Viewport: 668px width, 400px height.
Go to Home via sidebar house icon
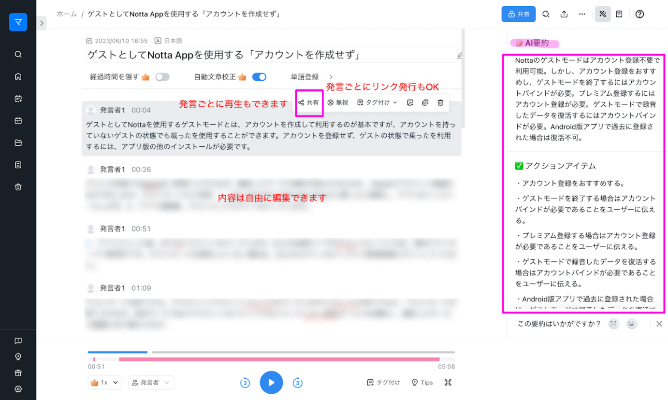(x=18, y=76)
